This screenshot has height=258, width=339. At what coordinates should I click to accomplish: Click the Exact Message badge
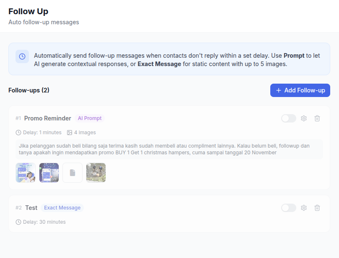[62, 208]
